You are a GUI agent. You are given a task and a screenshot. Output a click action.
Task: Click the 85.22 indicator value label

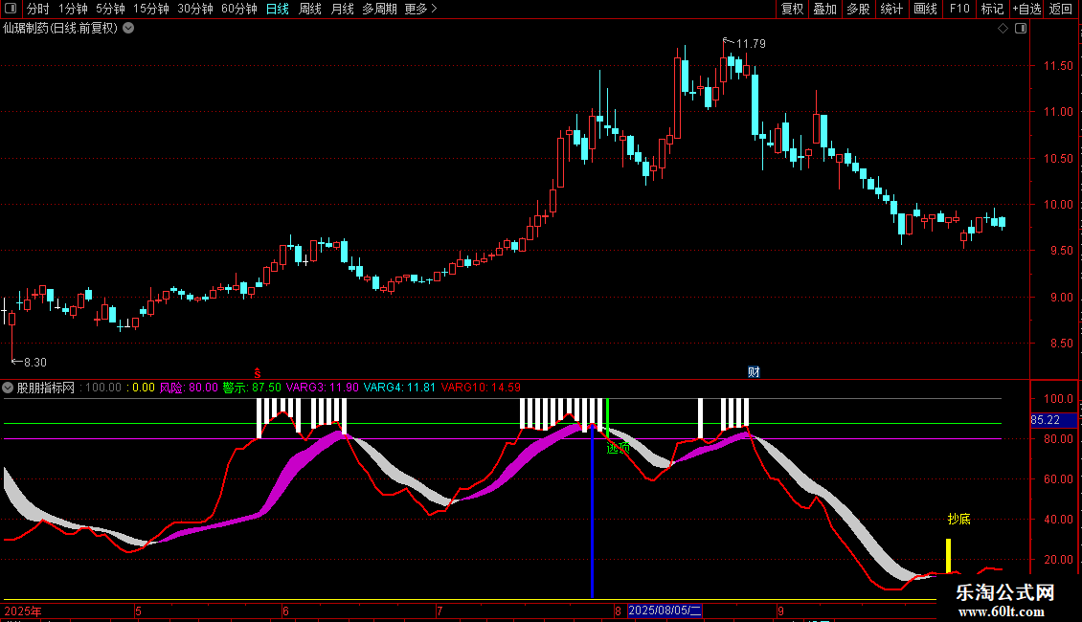point(1045,419)
